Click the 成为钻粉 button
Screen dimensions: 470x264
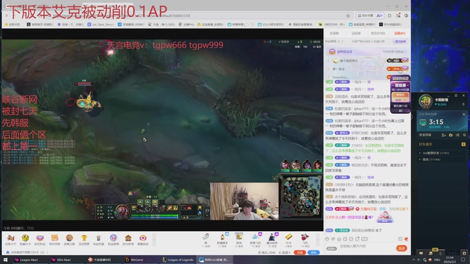pos(400,41)
